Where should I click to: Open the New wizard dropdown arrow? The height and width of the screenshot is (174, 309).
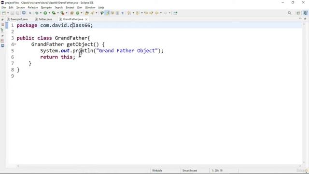pos(8,13)
